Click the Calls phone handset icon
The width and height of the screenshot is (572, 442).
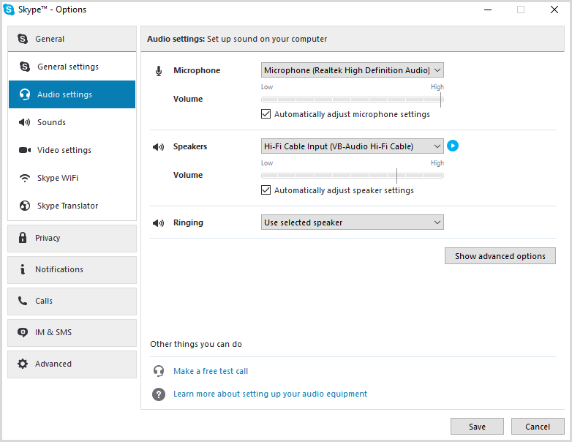(23, 301)
